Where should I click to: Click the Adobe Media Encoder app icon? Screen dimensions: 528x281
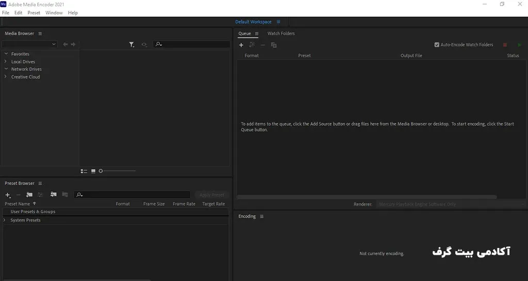click(x=4, y=4)
